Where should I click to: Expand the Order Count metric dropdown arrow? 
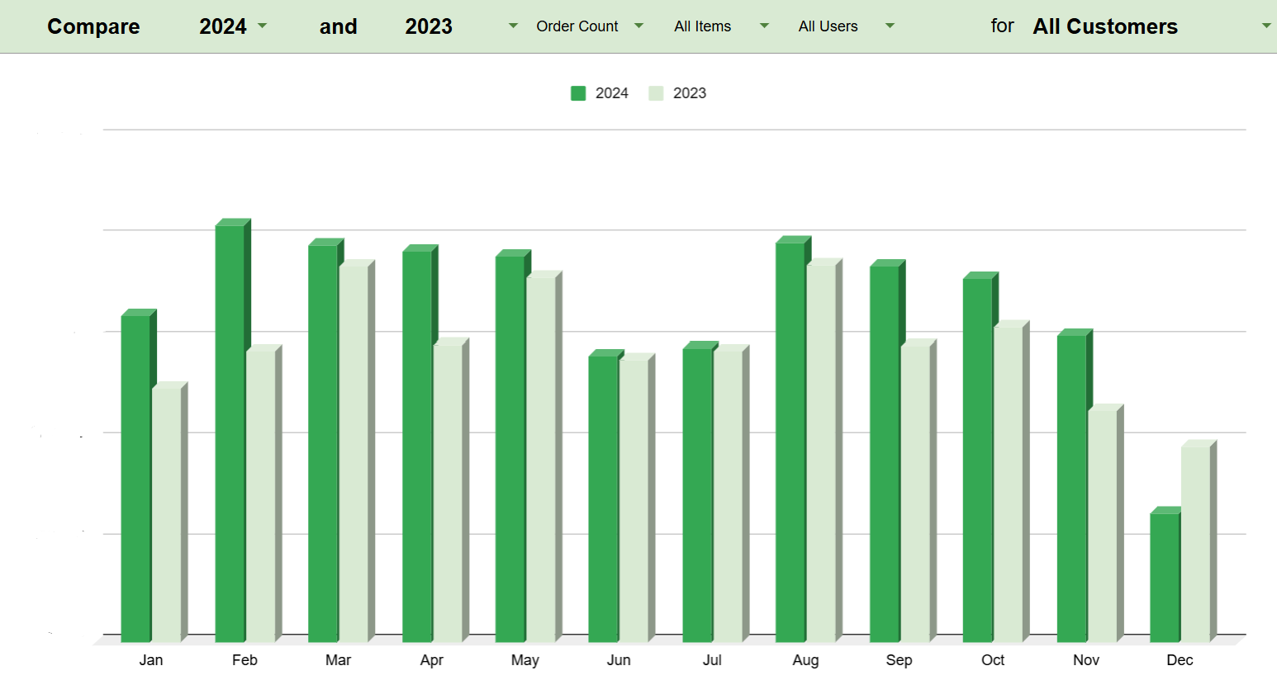pyautogui.click(x=638, y=26)
